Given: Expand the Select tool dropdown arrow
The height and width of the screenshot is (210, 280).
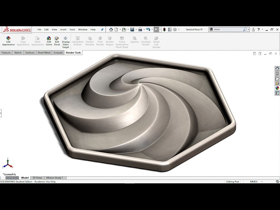Looking at the screenshot, I should (x=160, y=29).
